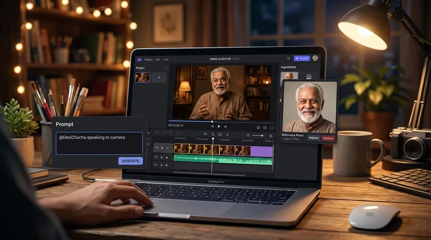431x240 pixels.
Task: Click into the Prompt text field
Action: (x=99, y=143)
